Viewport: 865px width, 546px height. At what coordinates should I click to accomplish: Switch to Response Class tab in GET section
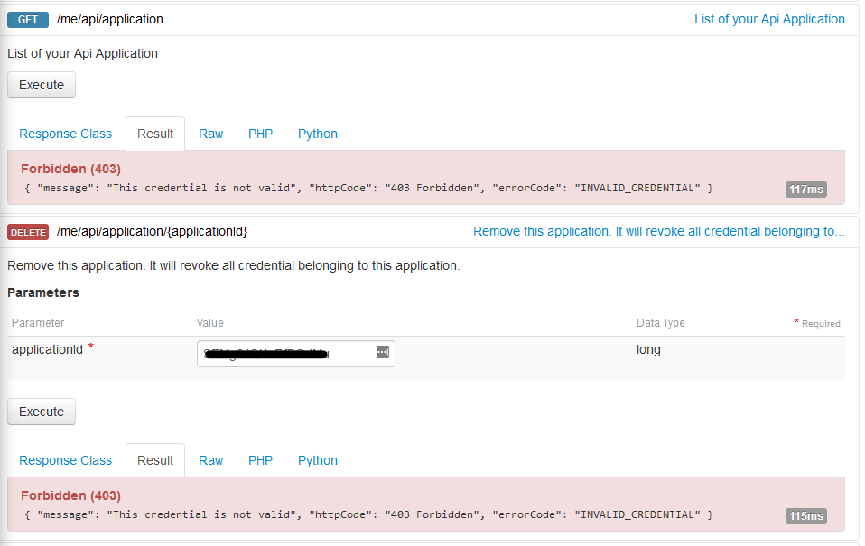pos(66,134)
